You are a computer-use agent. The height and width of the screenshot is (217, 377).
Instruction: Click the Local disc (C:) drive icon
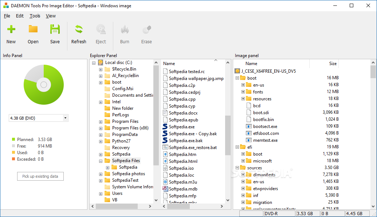pyautogui.click(x=101, y=63)
